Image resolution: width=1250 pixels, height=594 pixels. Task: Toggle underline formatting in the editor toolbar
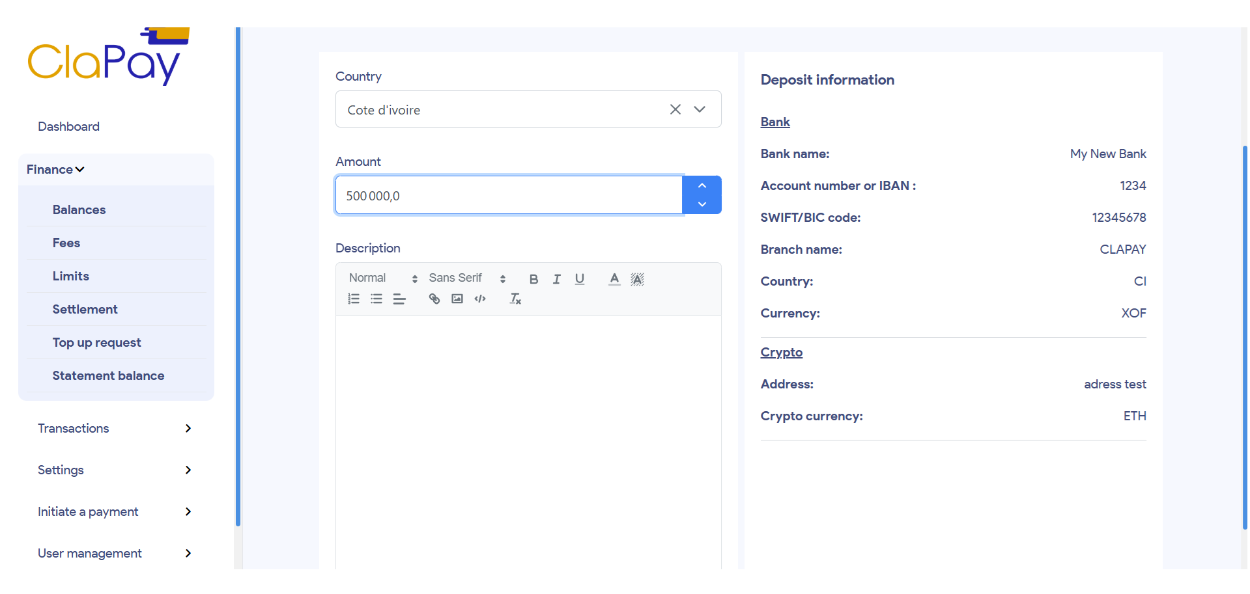[579, 279]
